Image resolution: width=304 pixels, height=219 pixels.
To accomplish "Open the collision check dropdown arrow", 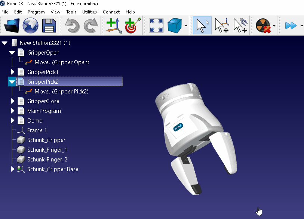I will pos(274,25).
